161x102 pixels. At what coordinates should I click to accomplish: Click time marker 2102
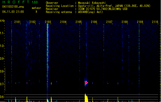33,22
